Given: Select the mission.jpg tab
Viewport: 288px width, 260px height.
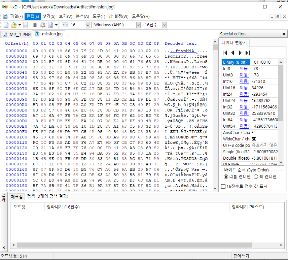Looking at the screenshot, I should [x=49, y=34].
